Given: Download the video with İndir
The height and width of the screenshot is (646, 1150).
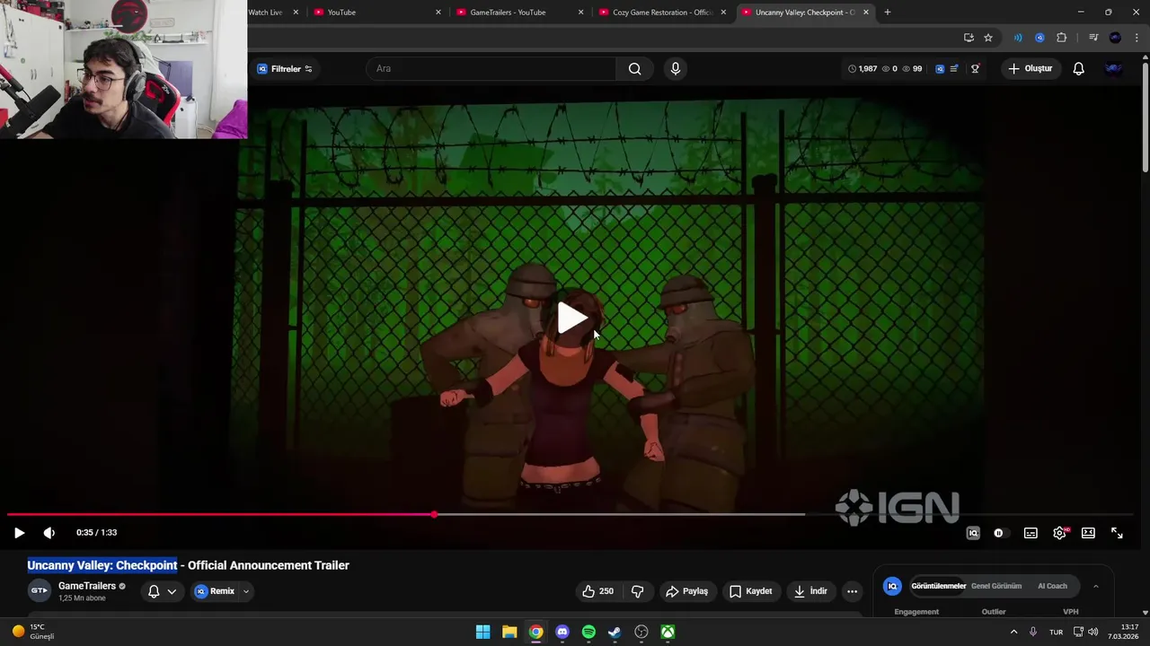Looking at the screenshot, I should tap(809, 591).
